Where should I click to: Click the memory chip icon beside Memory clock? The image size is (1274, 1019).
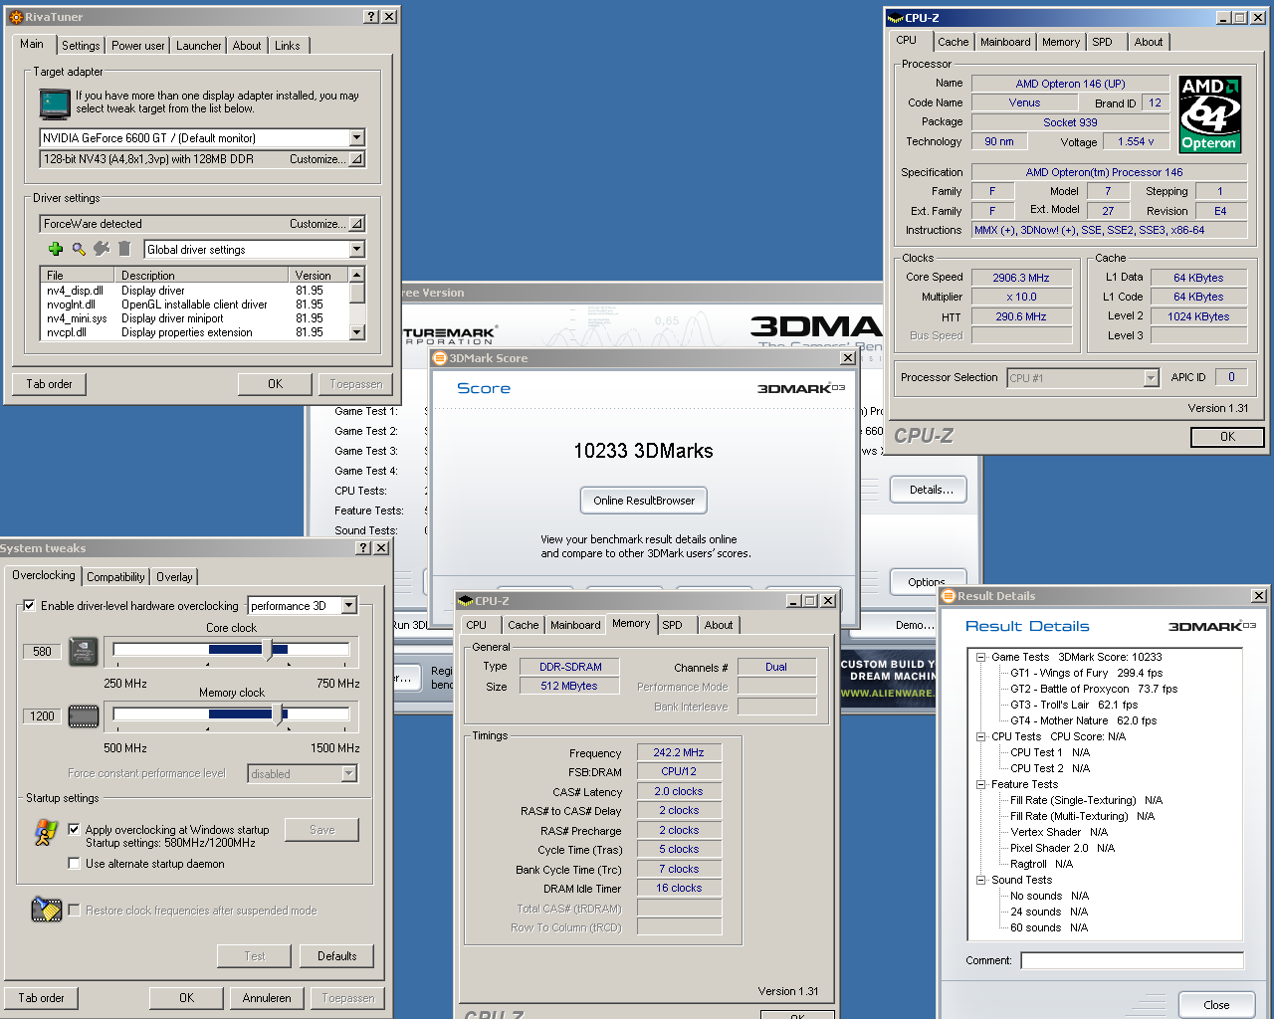(x=84, y=715)
